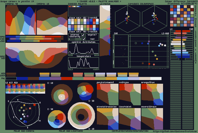198x133 pixels.
Task: Click the temperature graph
Action: pos(84,63)
